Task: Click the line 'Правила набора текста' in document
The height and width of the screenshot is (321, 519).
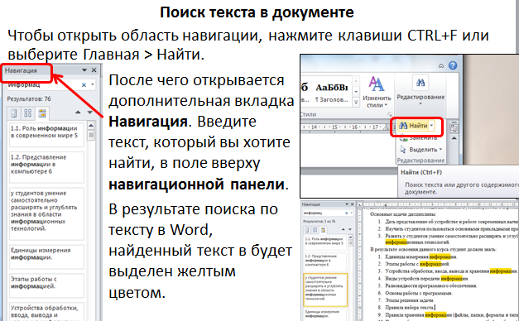Action: click(x=411, y=308)
